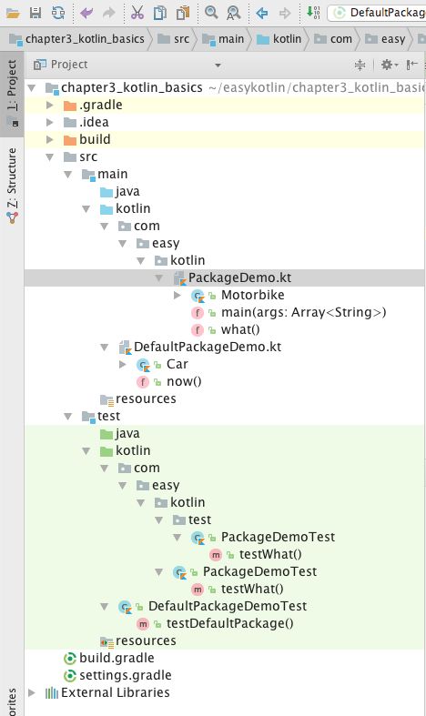Click the Cut scissors icon
The height and width of the screenshot is (716, 426).
coord(137,13)
